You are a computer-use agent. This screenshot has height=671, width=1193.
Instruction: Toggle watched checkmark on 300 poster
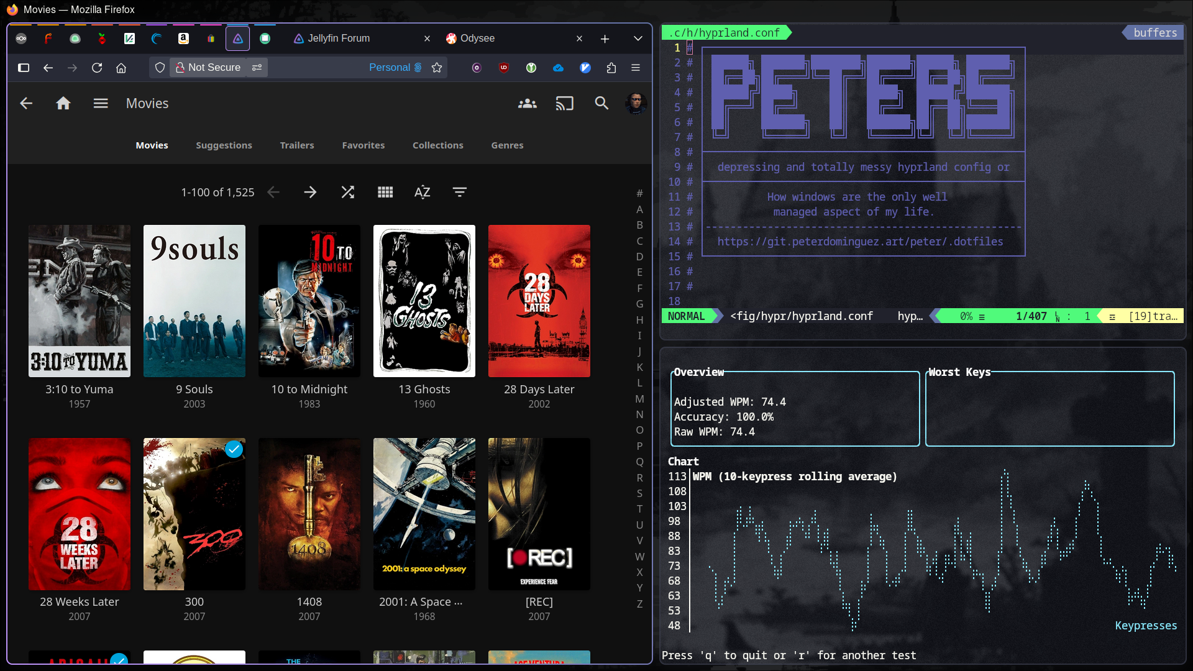(234, 449)
